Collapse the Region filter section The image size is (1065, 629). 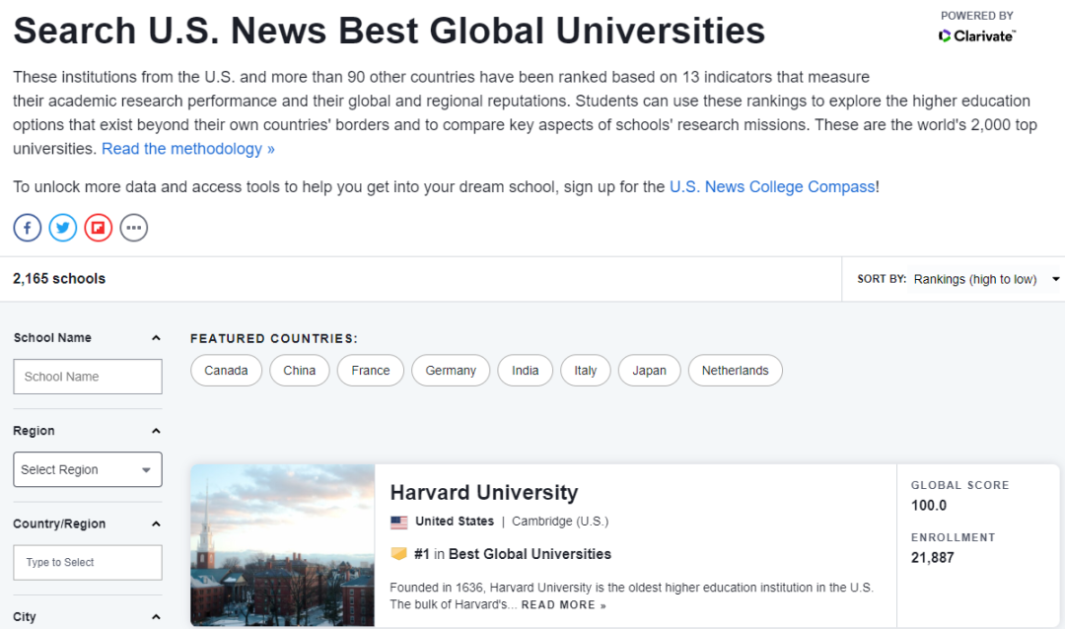pyautogui.click(x=156, y=431)
